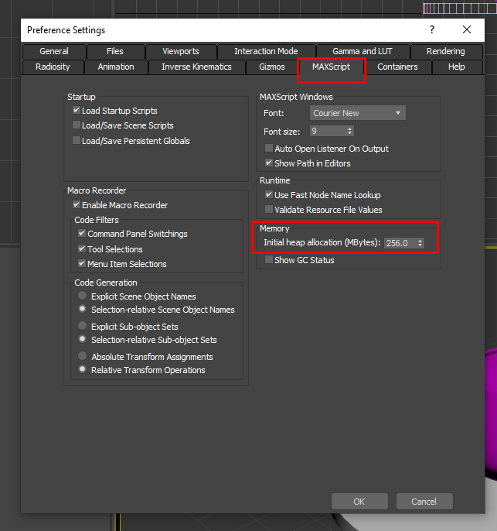Viewport: 497px width, 531px height.
Task: Open the Gizmos tab
Action: [x=272, y=67]
